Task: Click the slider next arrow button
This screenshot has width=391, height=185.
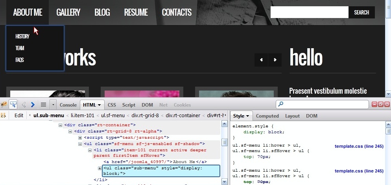Action: point(275,60)
